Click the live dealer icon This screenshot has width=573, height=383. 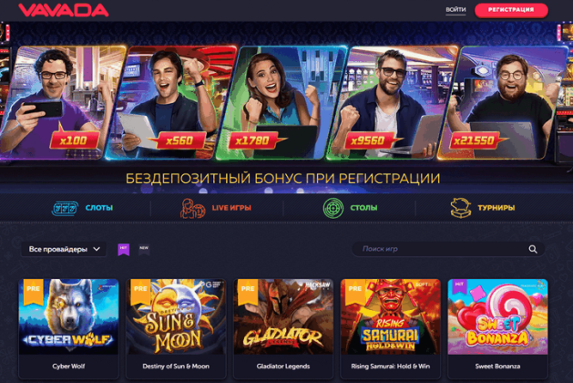tap(192, 208)
